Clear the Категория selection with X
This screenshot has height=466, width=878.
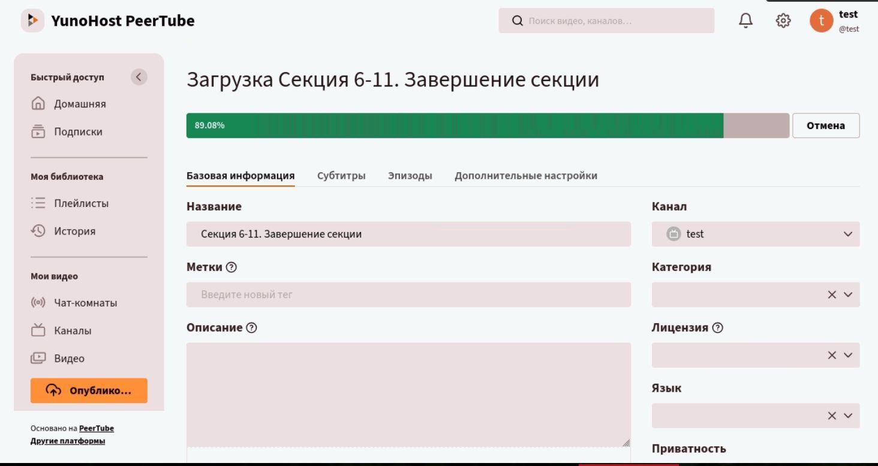(832, 294)
